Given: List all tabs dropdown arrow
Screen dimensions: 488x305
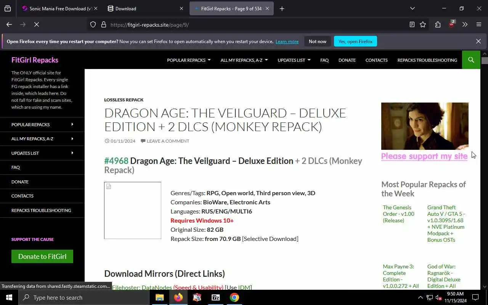Looking at the screenshot, I should tap(412, 8).
